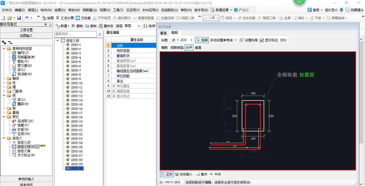The image size is (365, 186).
Task: Toggle 动态输入 dynamic input
Action: click(183, 174)
